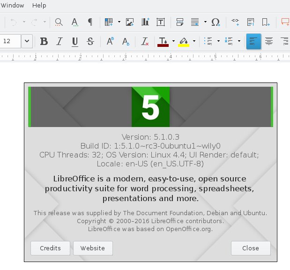Image resolution: width=290 pixels, height=270 pixels.
Task: Click the Redo icon
Action: point(34,22)
